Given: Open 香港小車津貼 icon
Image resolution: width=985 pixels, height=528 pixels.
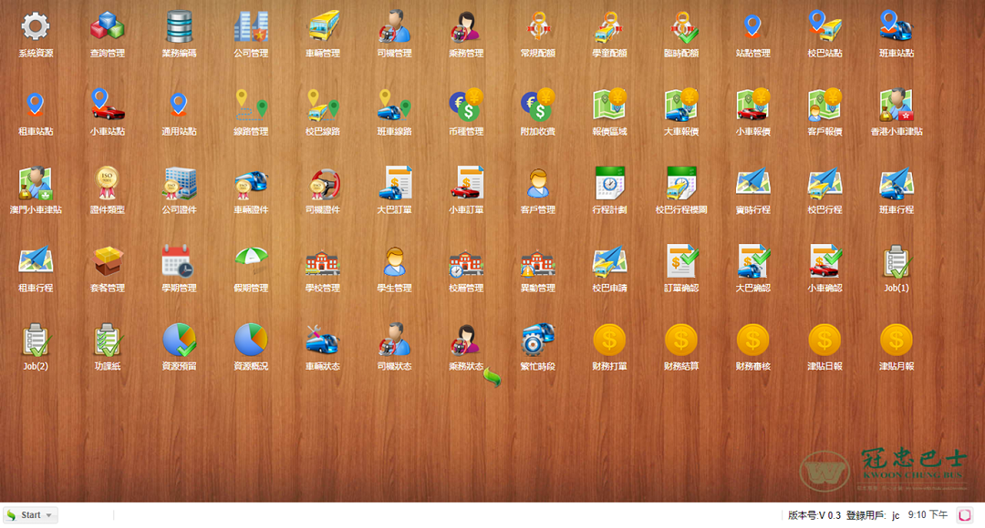Looking at the screenshot, I should click(x=897, y=106).
